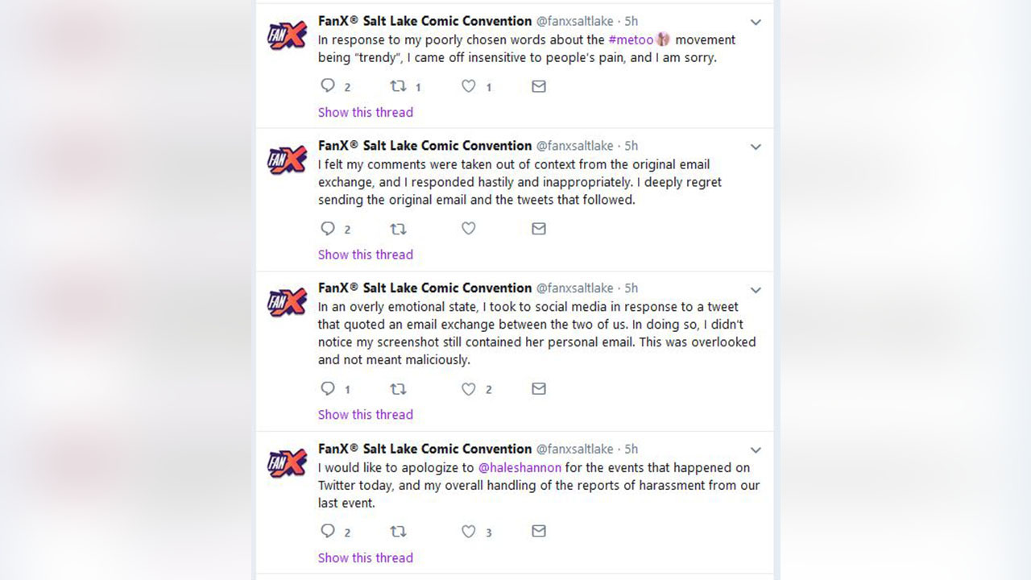The height and width of the screenshot is (580, 1031).
Task: Reply to the "overly emotional state" tweet
Action: (328, 388)
